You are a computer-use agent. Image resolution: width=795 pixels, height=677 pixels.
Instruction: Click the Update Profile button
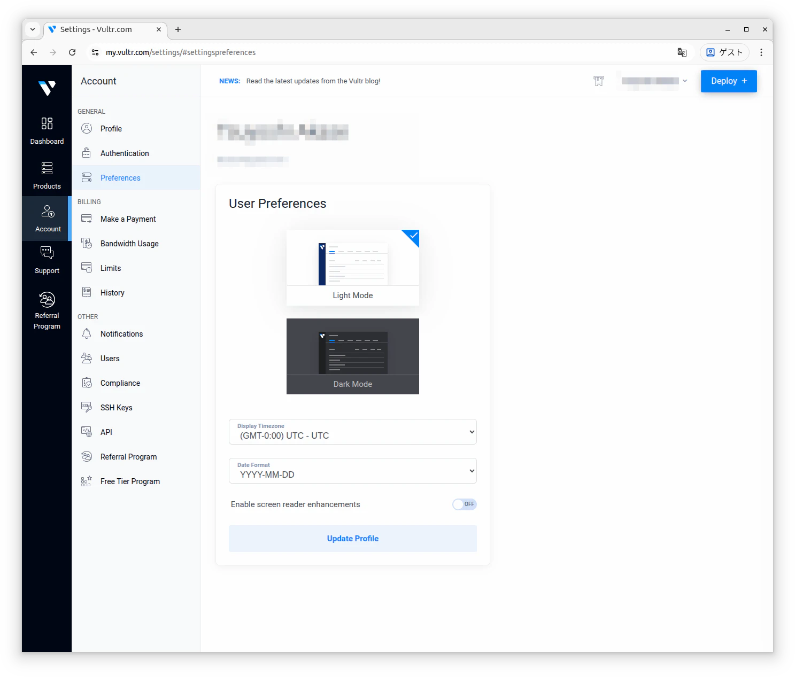coord(353,539)
